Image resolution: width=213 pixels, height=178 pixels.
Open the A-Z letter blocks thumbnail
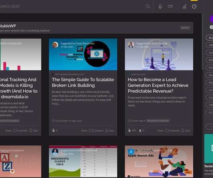tap(20, 161)
